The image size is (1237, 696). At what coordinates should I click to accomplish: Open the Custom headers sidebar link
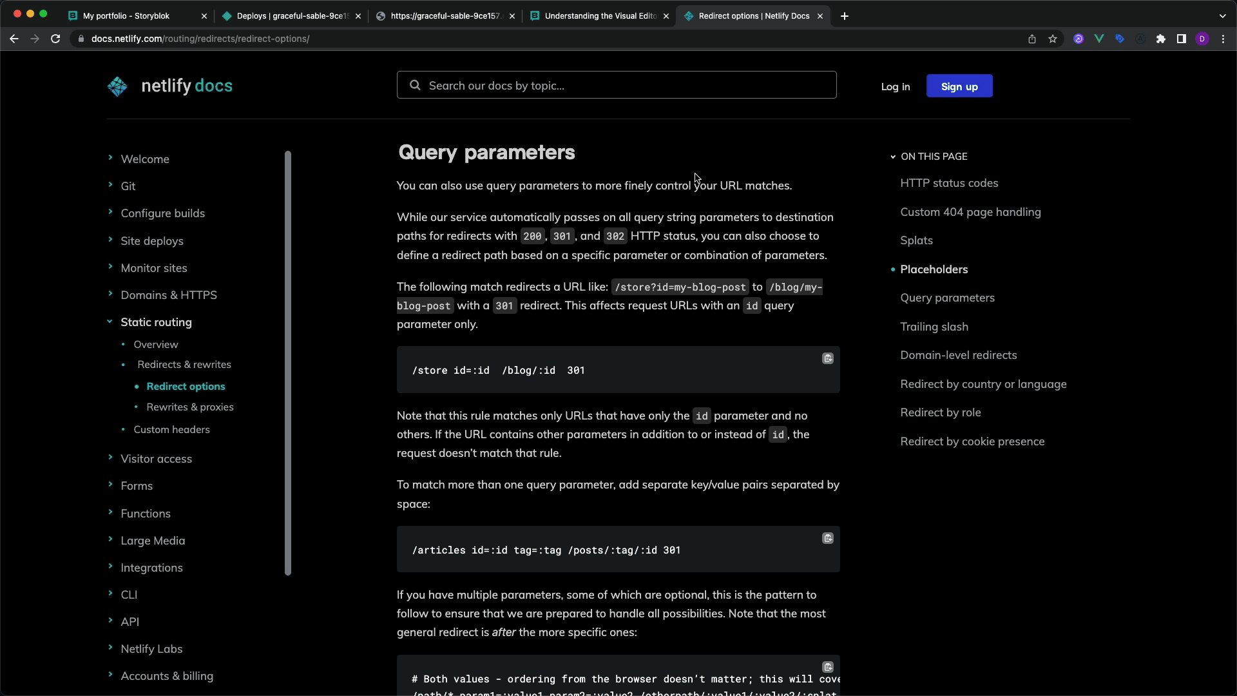[x=172, y=430]
